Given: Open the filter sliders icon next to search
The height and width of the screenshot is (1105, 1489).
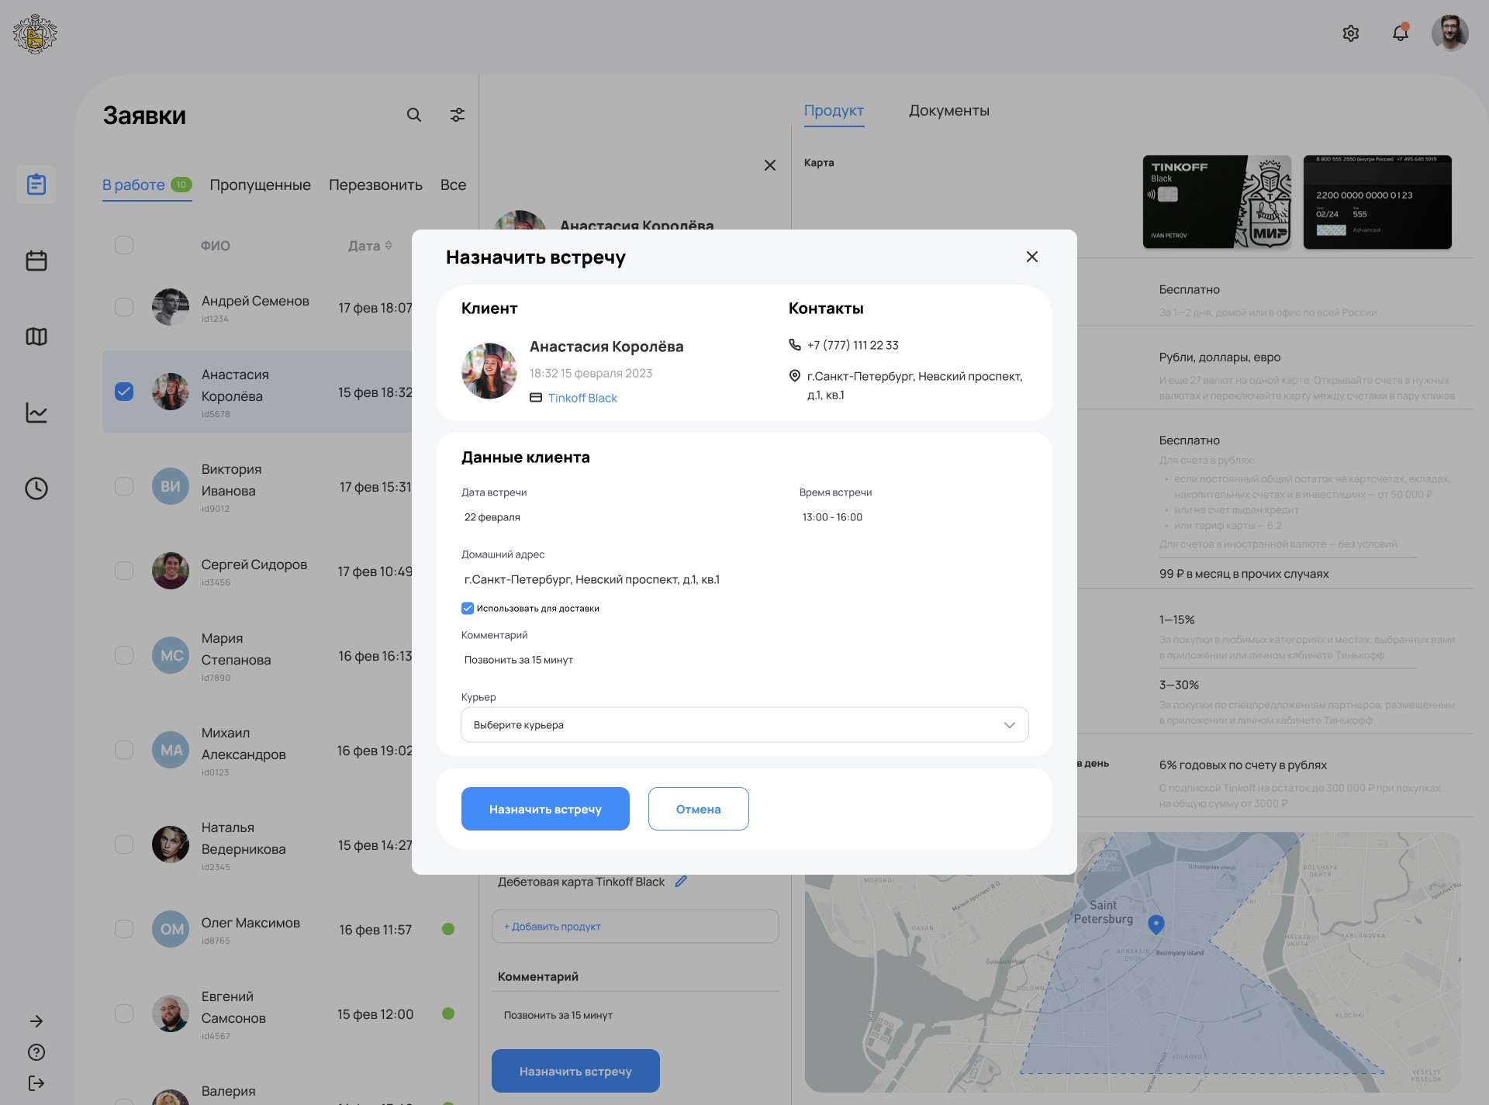Looking at the screenshot, I should [458, 115].
